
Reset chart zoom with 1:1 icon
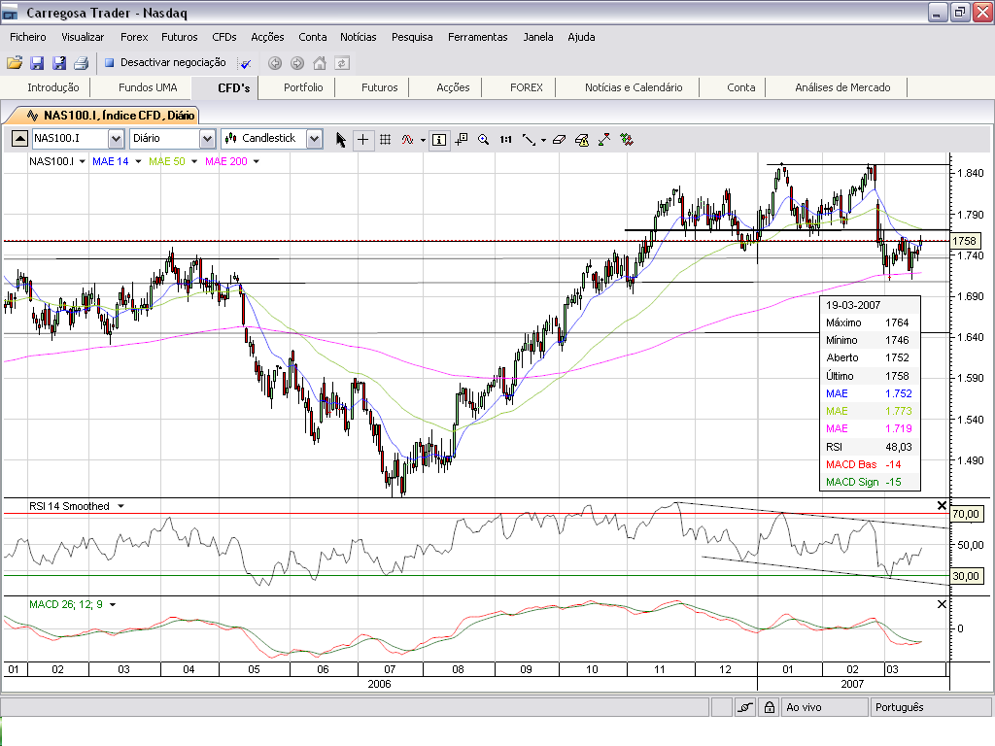[x=505, y=139]
